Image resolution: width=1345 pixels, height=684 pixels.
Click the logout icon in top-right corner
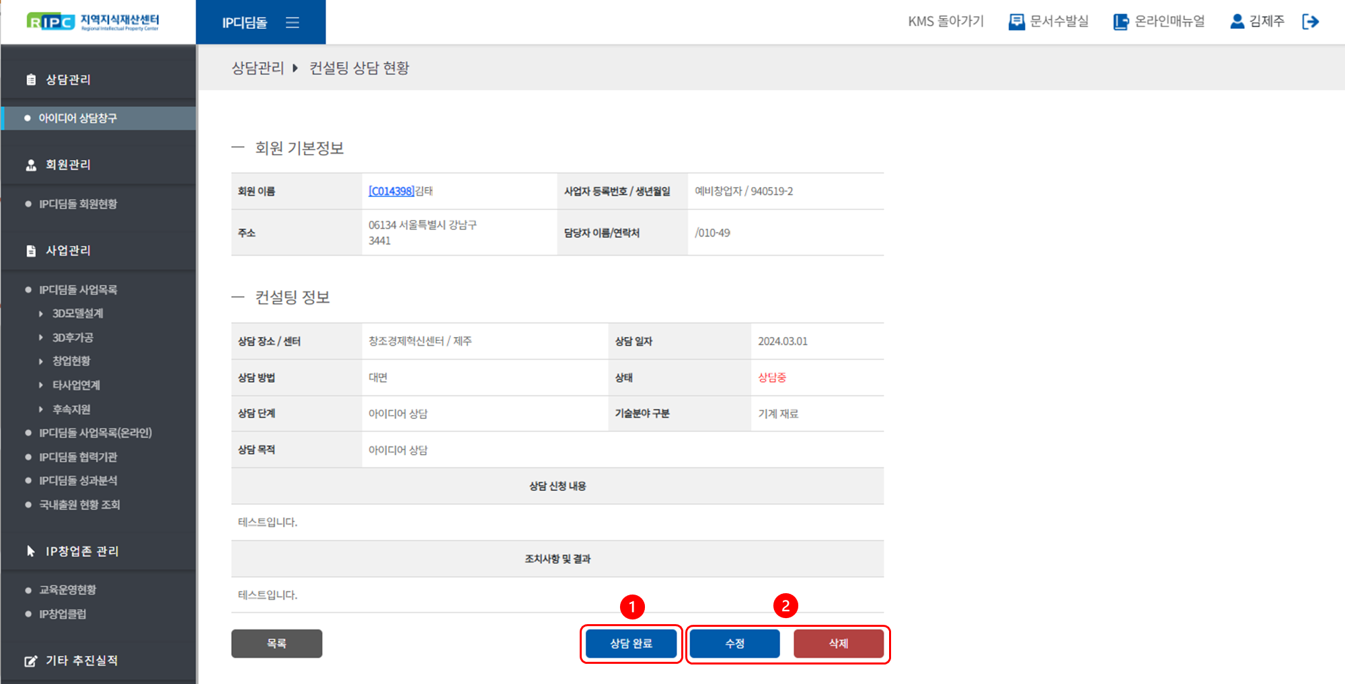[x=1310, y=22]
